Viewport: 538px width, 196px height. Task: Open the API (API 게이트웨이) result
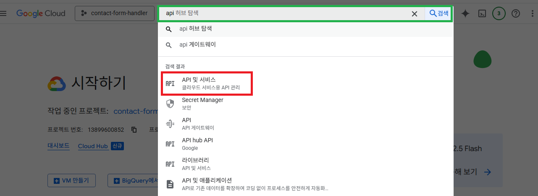pos(306,123)
